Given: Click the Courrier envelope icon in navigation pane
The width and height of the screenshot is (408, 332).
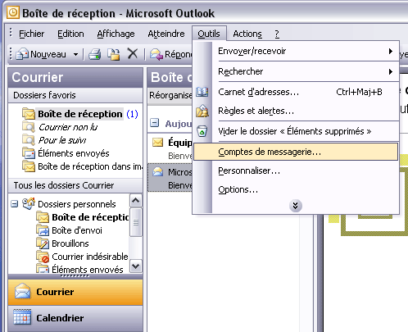Looking at the screenshot, I should tap(22, 291).
